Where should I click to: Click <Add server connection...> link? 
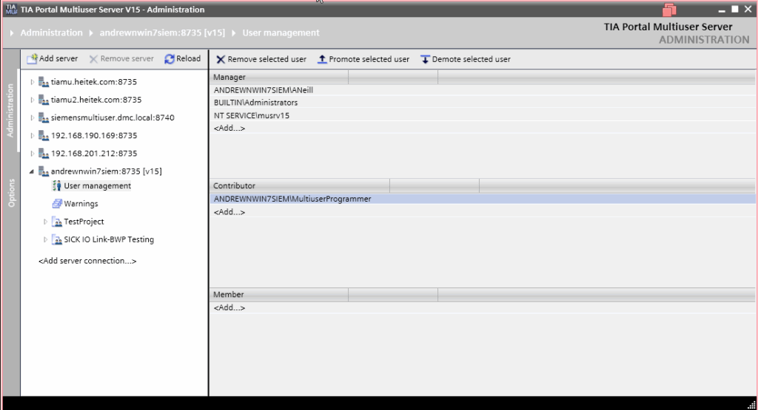87,261
